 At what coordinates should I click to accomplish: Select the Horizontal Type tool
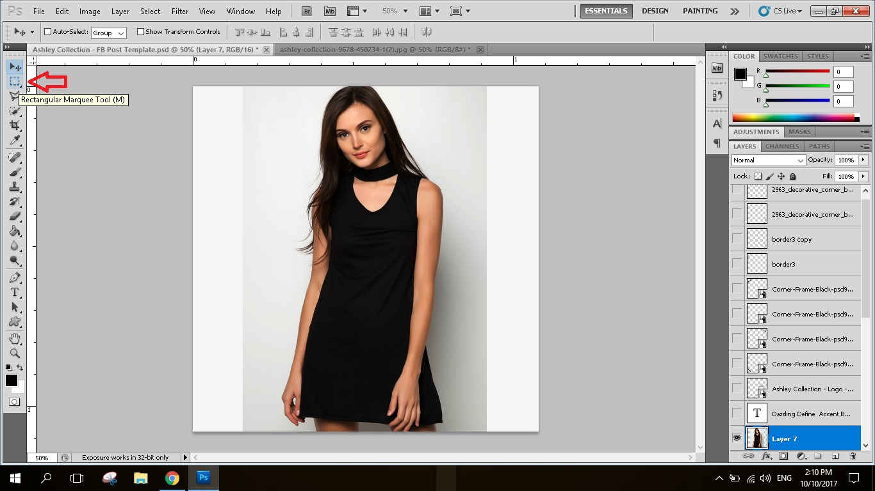click(15, 292)
